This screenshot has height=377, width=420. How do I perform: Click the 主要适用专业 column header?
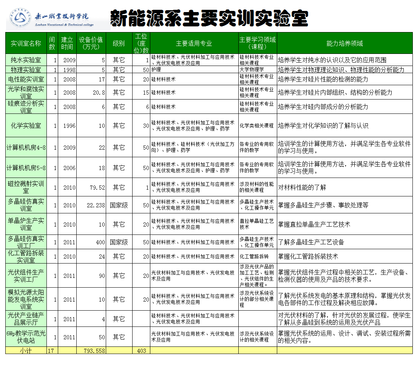[x=194, y=43]
